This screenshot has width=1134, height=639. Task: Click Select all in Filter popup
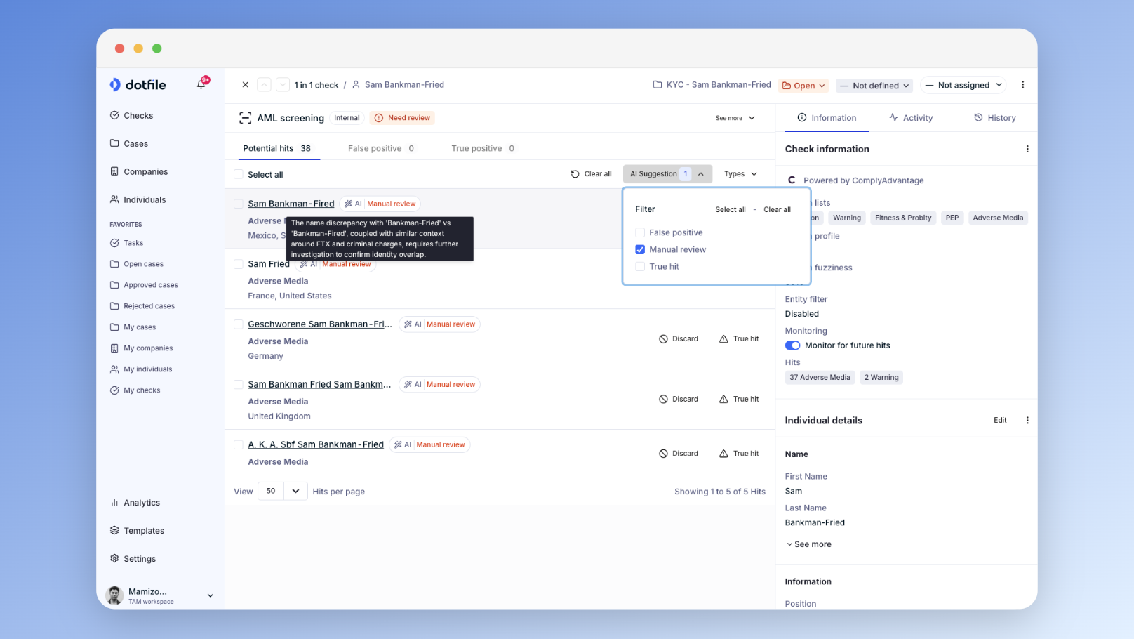pos(731,210)
